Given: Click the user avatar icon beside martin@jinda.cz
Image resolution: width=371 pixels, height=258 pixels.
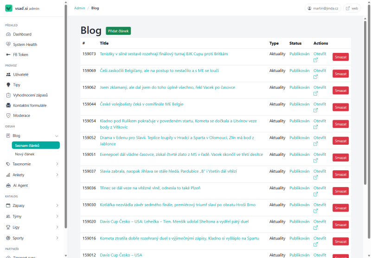Looking at the screenshot, I should click(309, 8).
